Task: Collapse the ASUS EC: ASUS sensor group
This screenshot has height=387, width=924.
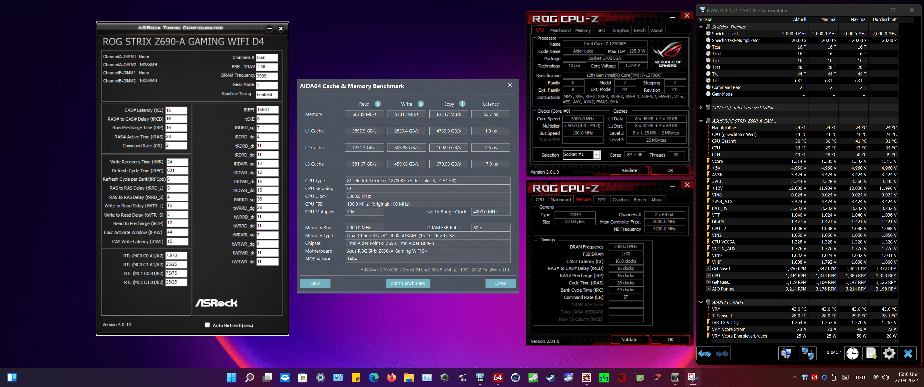Action: point(701,302)
